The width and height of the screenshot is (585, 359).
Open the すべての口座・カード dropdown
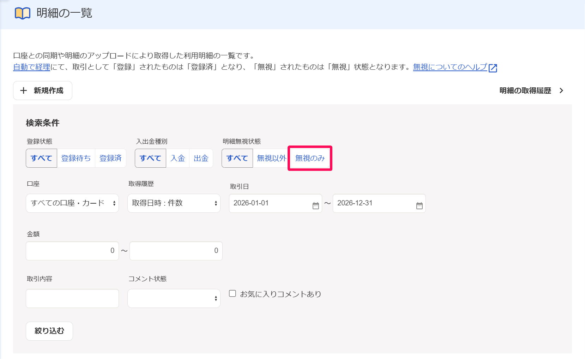(x=72, y=203)
